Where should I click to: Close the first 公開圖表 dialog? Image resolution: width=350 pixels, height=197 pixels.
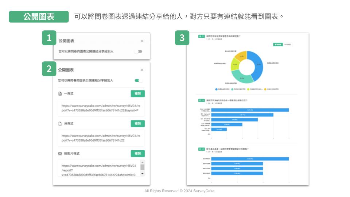tap(142, 41)
